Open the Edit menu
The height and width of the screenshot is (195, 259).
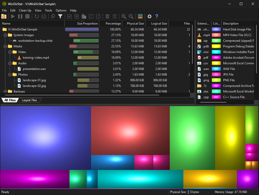pyautogui.click(x=13, y=11)
